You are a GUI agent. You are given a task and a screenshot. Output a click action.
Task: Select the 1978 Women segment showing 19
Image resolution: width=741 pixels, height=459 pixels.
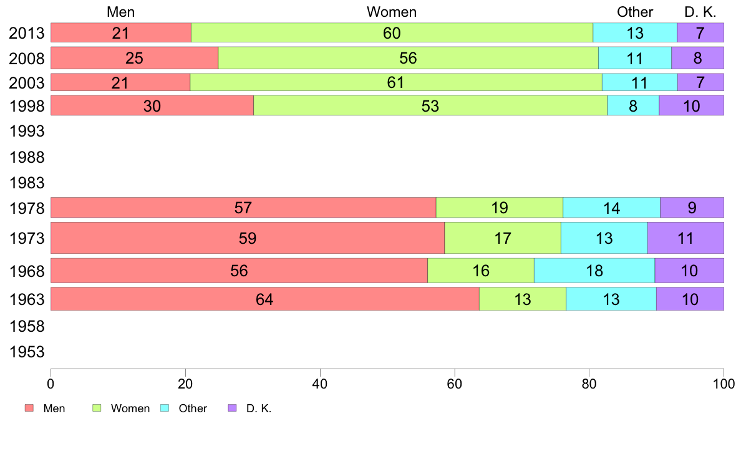coord(500,208)
